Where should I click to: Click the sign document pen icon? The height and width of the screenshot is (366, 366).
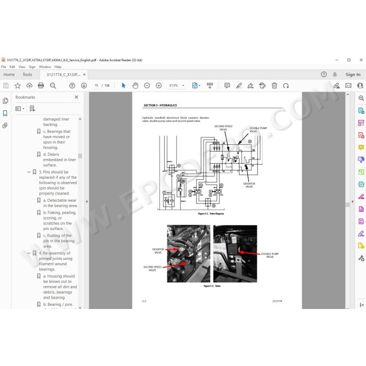click(250, 86)
